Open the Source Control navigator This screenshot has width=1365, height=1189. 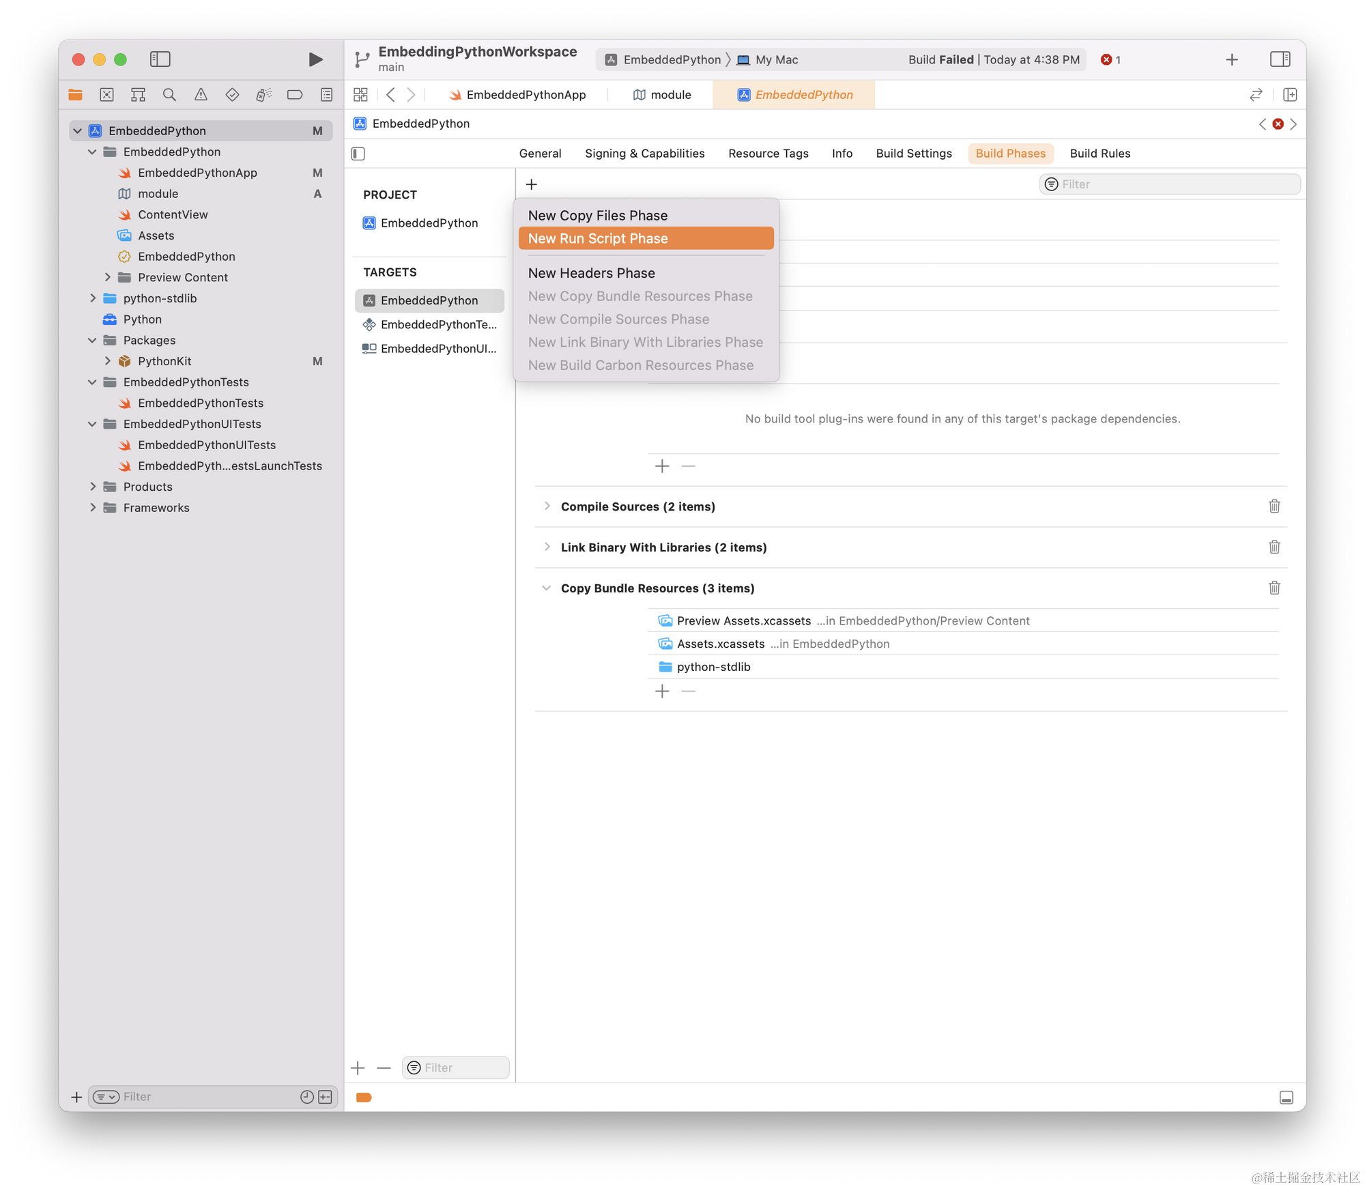tap(106, 95)
